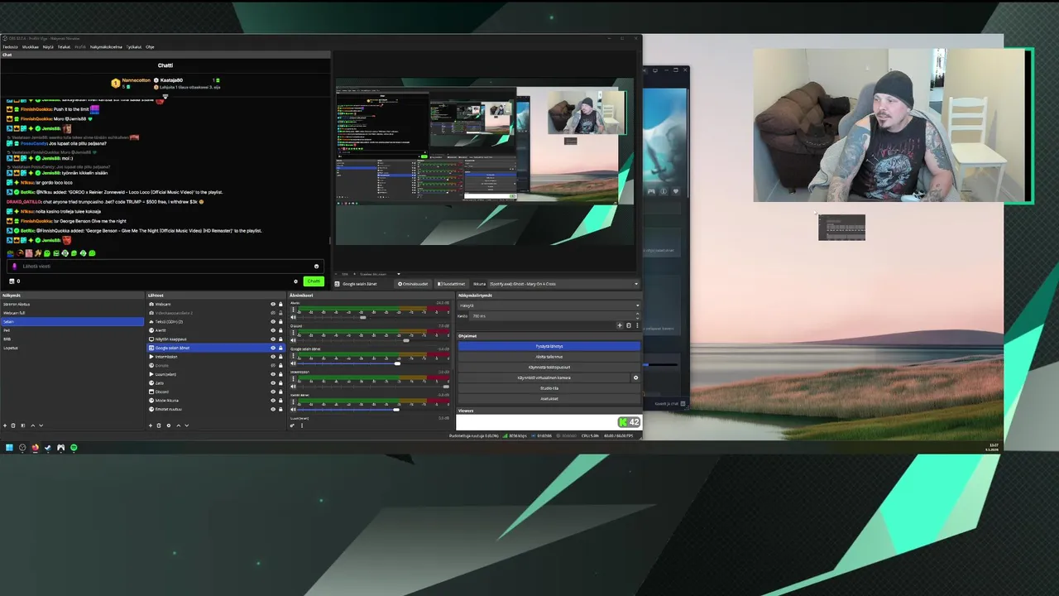1059x596 pixels.
Task: Open source properties gear in Lähteet panel
Action: coord(169,425)
